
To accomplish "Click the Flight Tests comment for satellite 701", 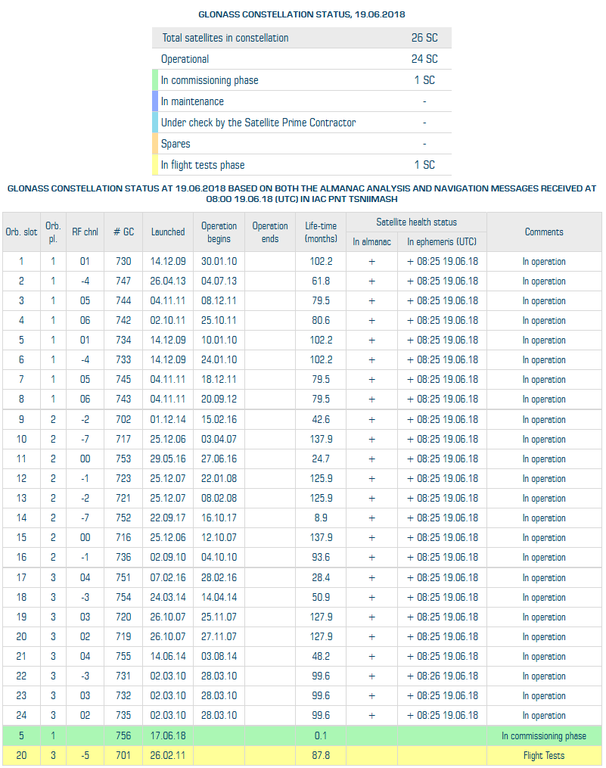I will click(544, 755).
